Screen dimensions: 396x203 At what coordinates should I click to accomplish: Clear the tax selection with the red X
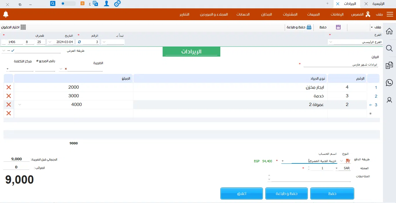pyautogui.click(x=66, y=69)
